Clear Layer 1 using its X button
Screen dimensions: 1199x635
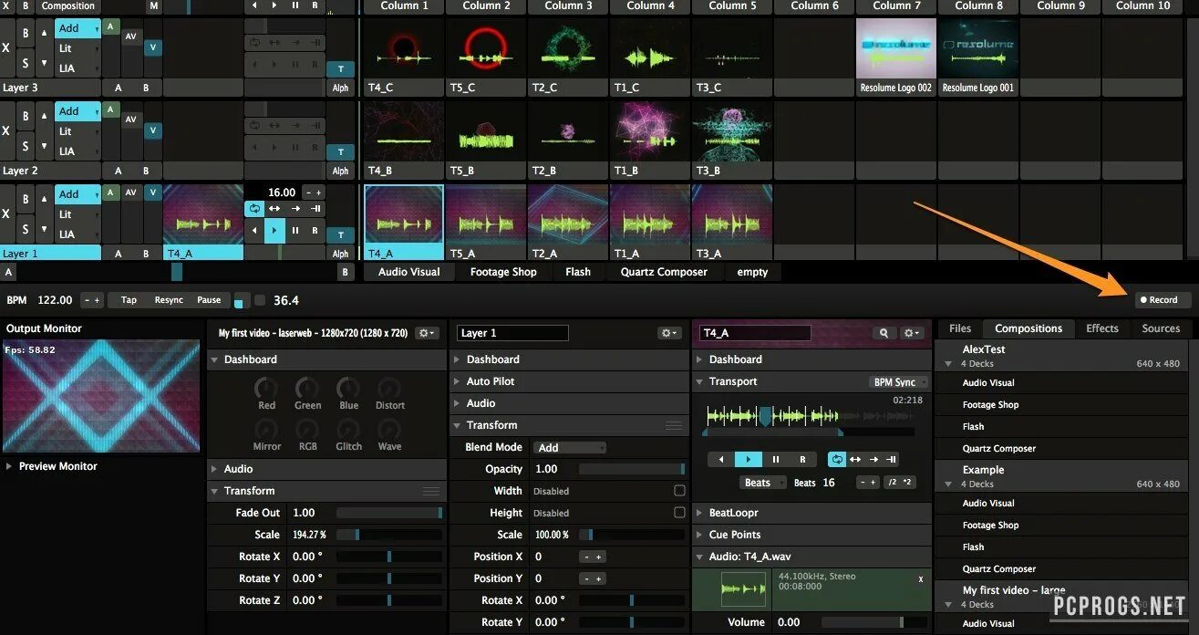point(6,213)
